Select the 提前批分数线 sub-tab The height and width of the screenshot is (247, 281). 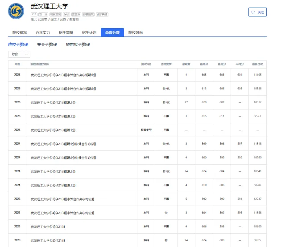click(78, 45)
